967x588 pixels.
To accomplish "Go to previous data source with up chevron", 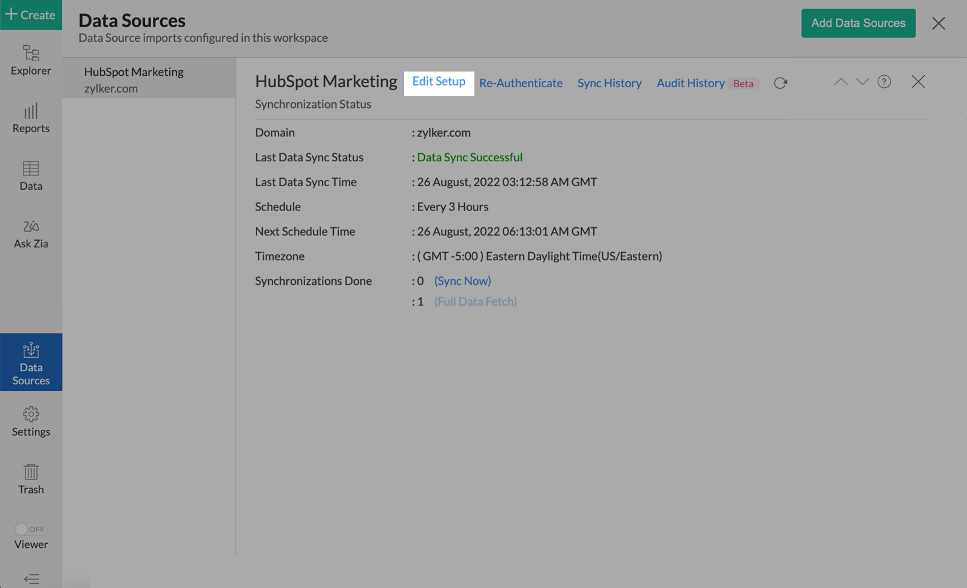I will [840, 82].
